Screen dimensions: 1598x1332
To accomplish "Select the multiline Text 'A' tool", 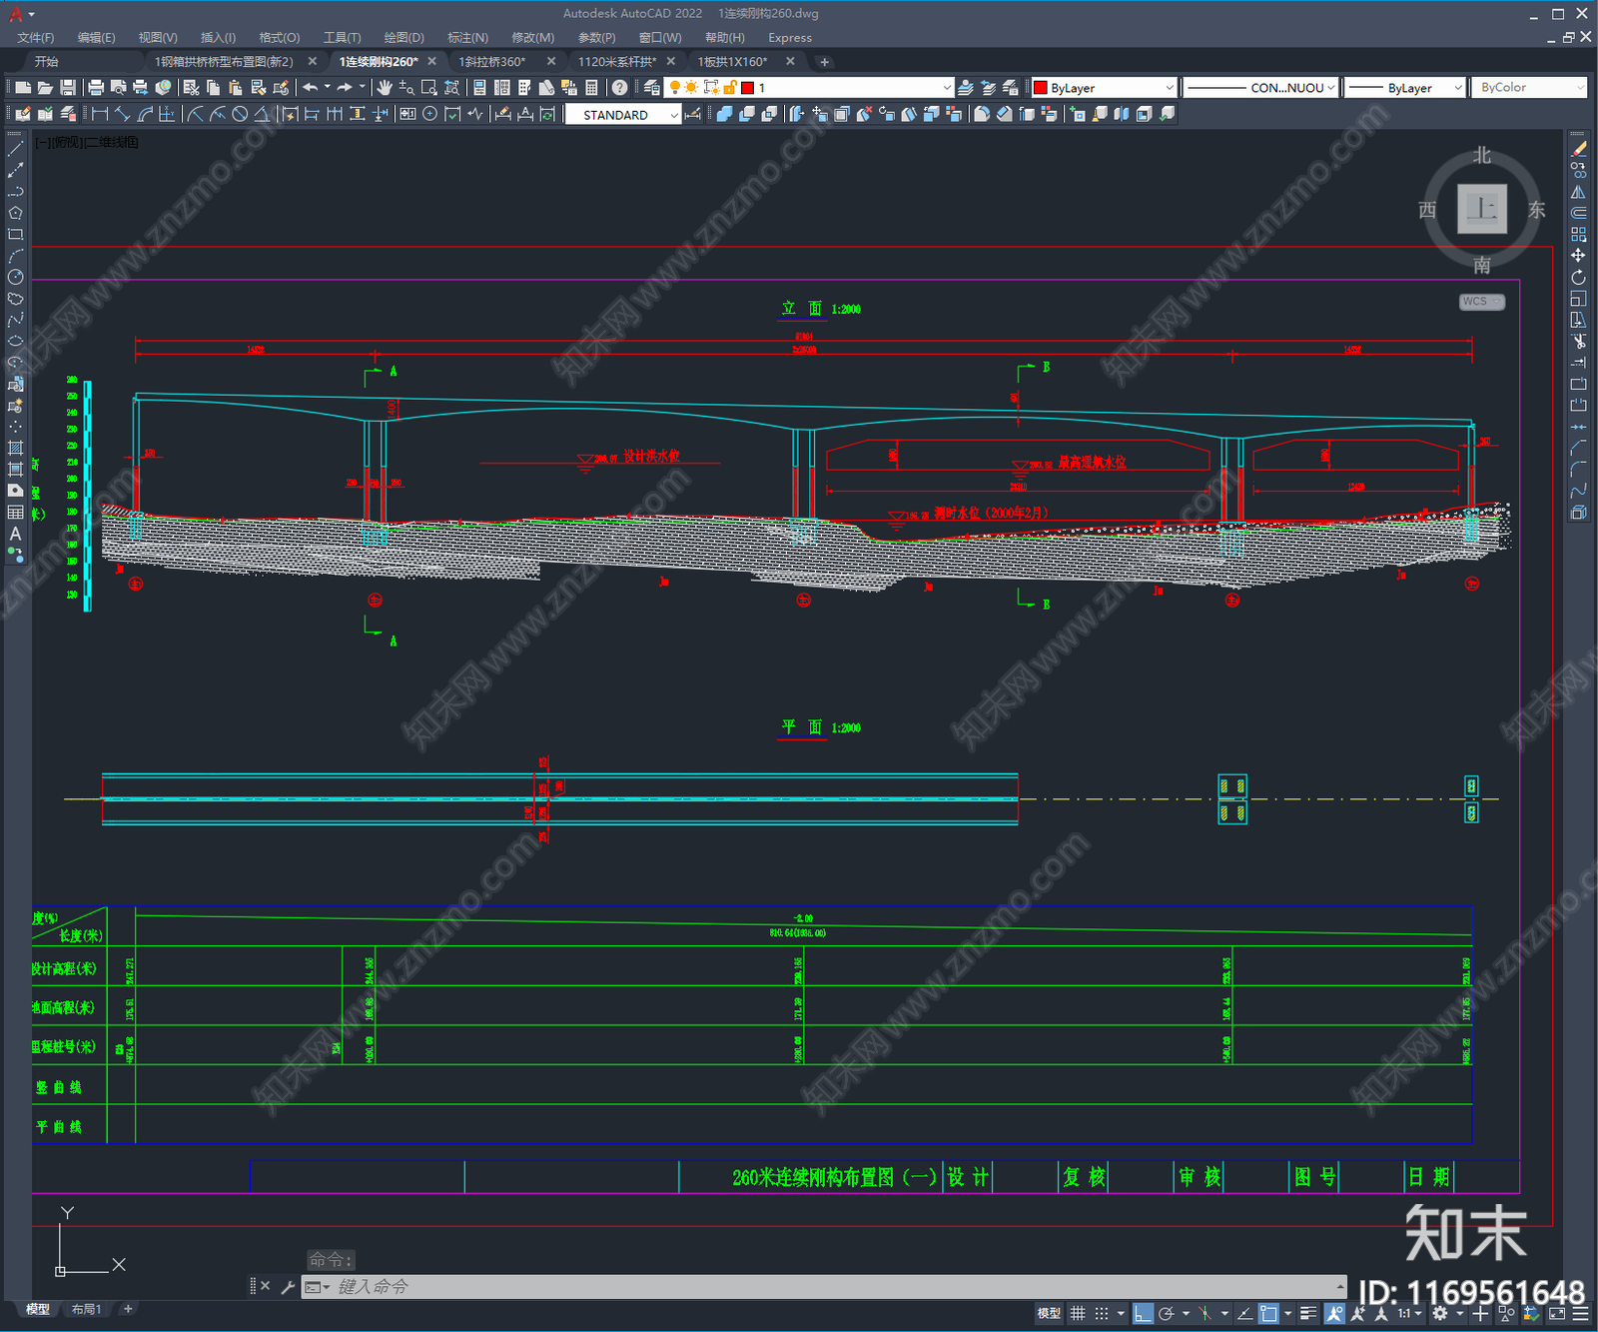I will (15, 534).
